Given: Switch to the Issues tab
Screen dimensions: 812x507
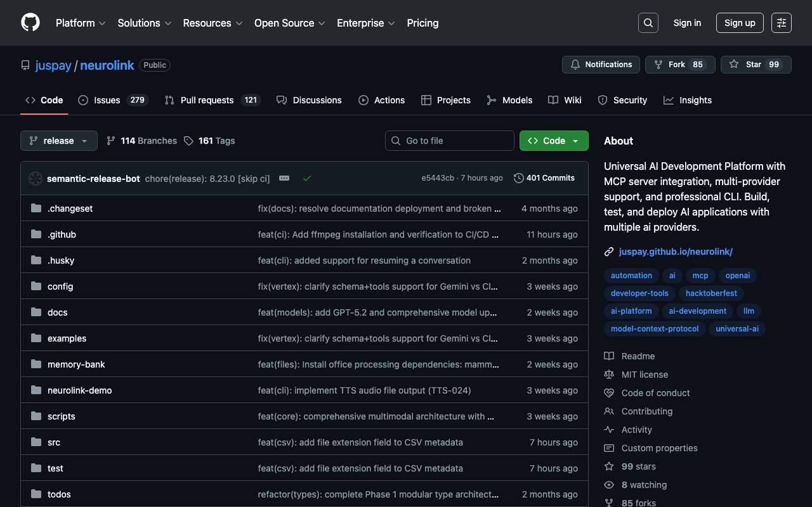Looking at the screenshot, I should coord(107,100).
